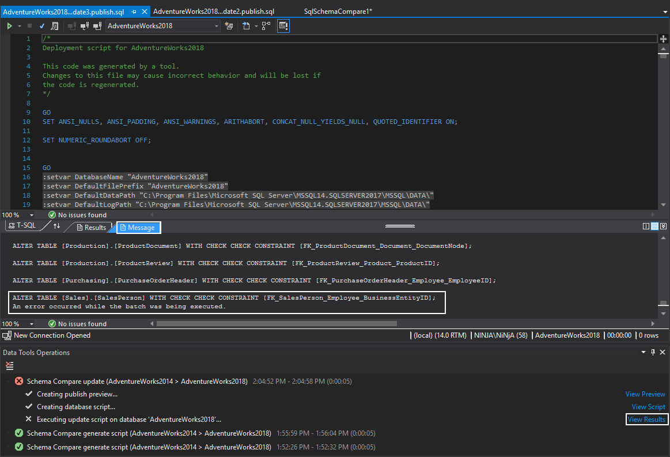The height and width of the screenshot is (457, 670).
Task: Open the AdventureWorks2018 database dropdown
Action: tap(217, 26)
